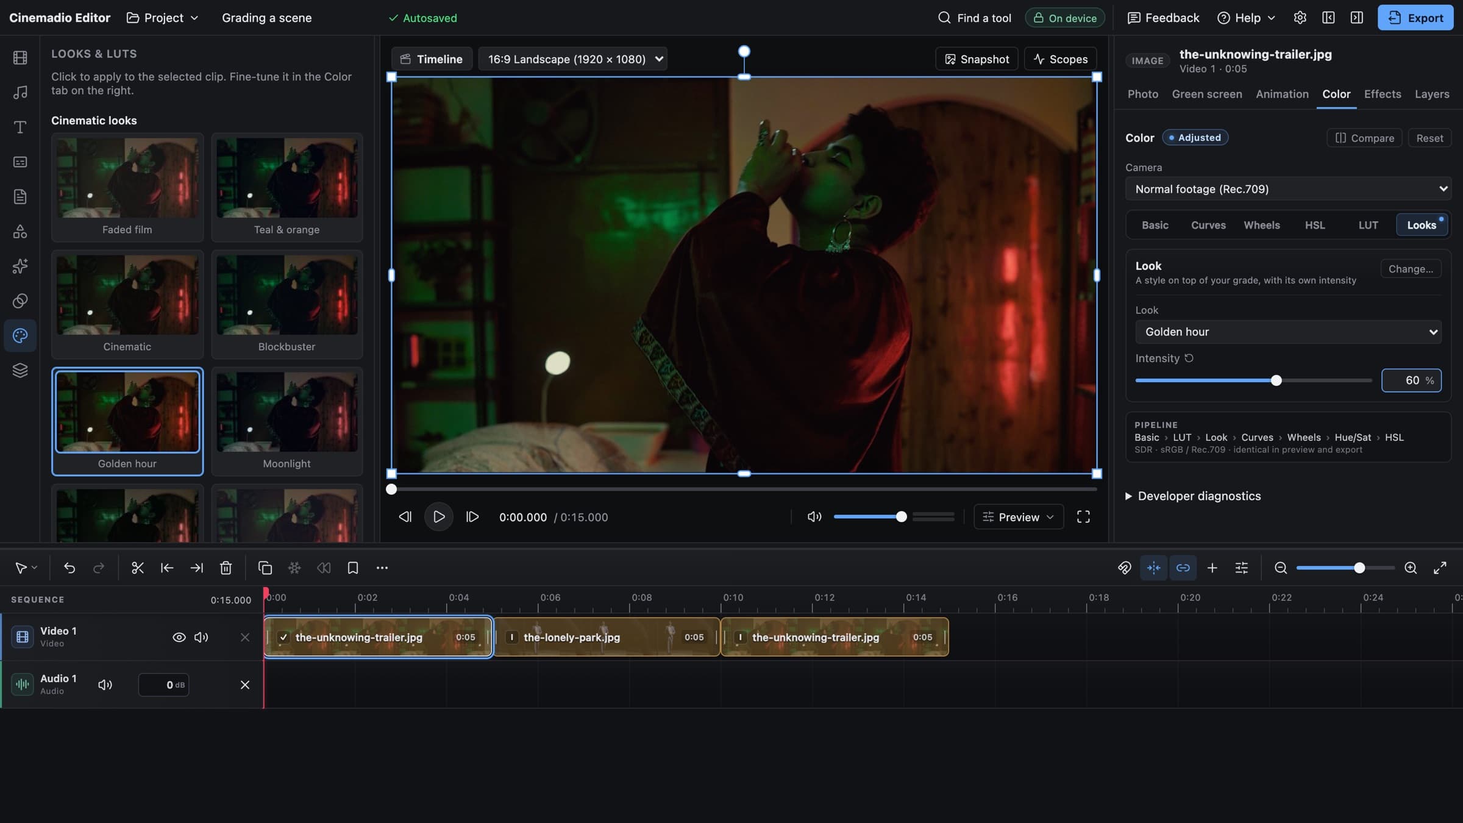Viewport: 1463px width, 823px height.
Task: Click the Look Change... button
Action: (1411, 269)
